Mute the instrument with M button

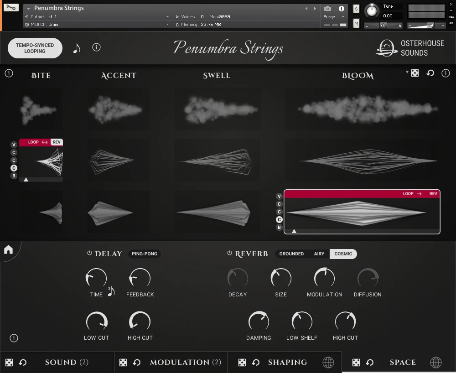tap(356, 23)
